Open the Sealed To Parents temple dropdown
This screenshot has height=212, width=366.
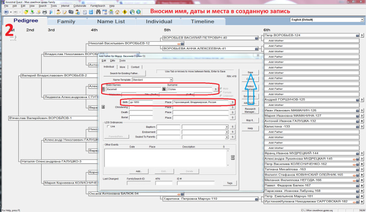click(x=226, y=137)
